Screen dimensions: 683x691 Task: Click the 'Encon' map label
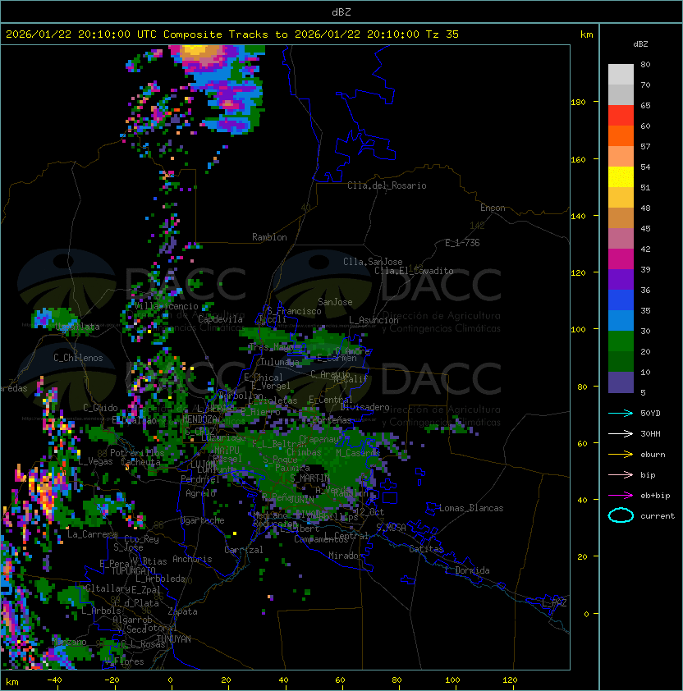(493, 208)
